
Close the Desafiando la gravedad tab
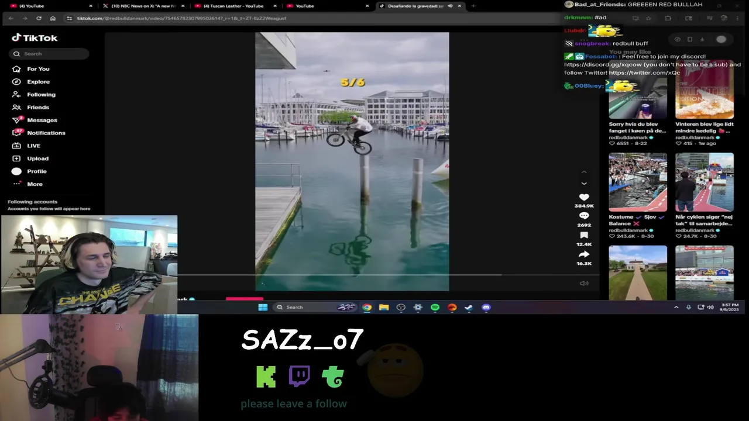(459, 6)
